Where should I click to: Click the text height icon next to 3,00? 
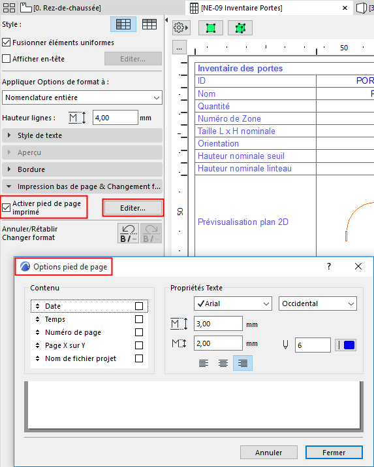pyautogui.click(x=179, y=324)
